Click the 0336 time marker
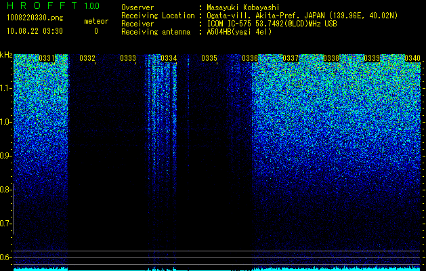Viewport: 426px width, 271px height. coord(250,58)
